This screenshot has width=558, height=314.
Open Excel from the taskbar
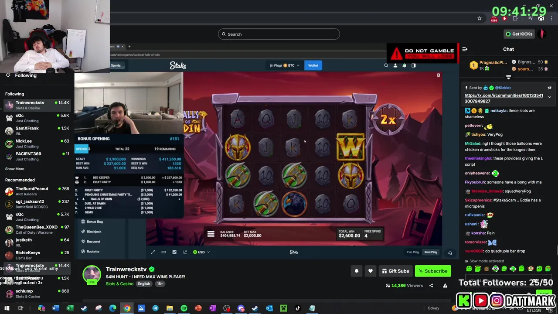pyautogui.click(x=70, y=308)
